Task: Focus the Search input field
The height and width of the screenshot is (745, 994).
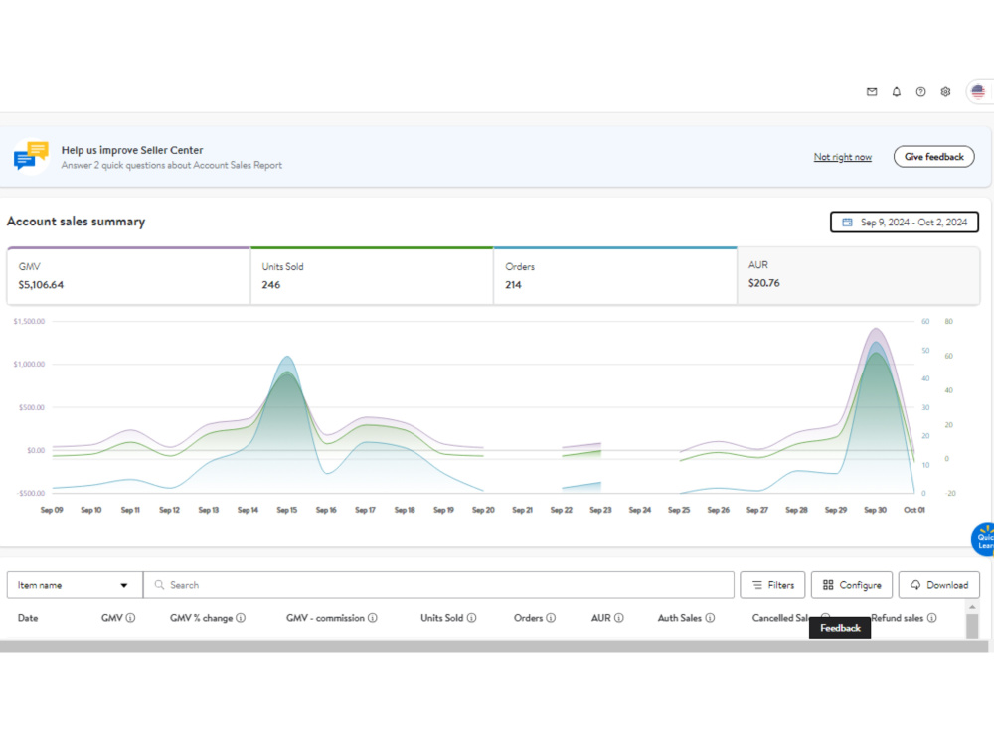Action: click(x=438, y=585)
